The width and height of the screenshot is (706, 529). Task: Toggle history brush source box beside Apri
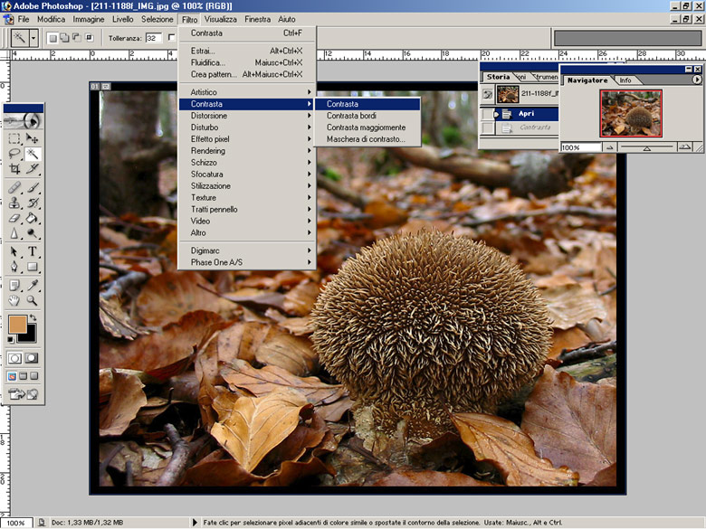click(488, 114)
